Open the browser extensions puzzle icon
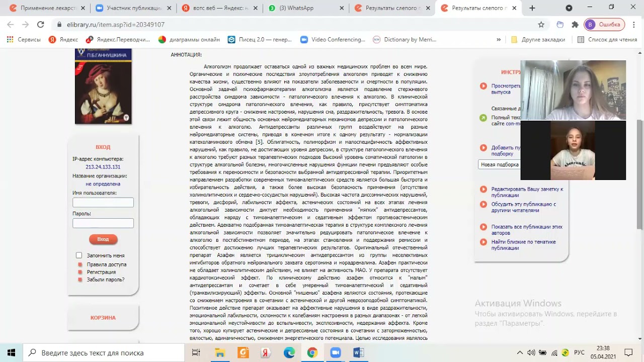 (x=575, y=25)
